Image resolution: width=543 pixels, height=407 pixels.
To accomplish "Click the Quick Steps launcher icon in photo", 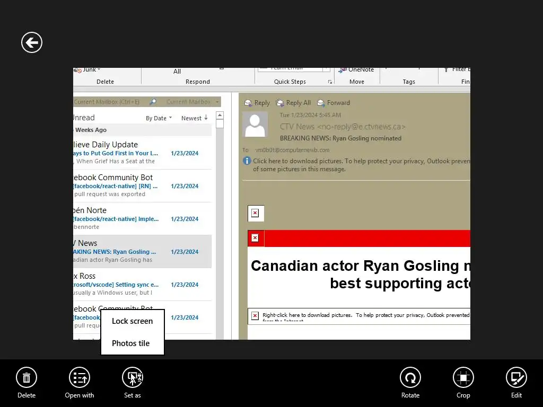I will pyautogui.click(x=330, y=82).
